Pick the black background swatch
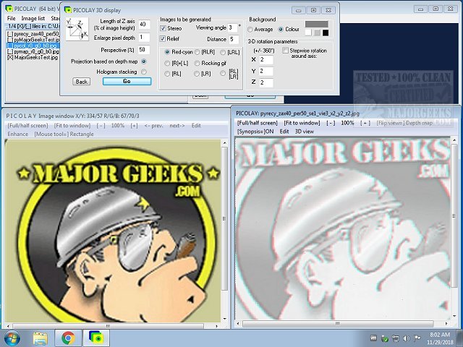 326,33
